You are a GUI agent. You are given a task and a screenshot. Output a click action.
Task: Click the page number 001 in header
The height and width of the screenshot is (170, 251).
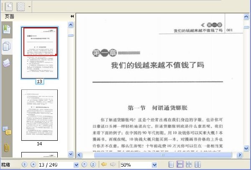(x=229, y=30)
